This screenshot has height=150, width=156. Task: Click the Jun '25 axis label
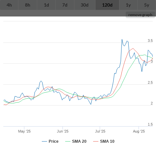click(x=63, y=131)
